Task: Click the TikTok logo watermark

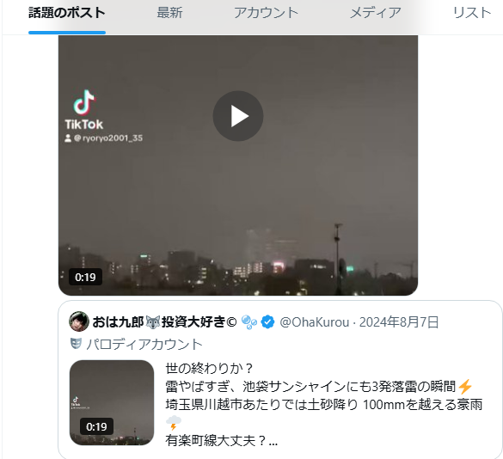Action: coord(84,110)
